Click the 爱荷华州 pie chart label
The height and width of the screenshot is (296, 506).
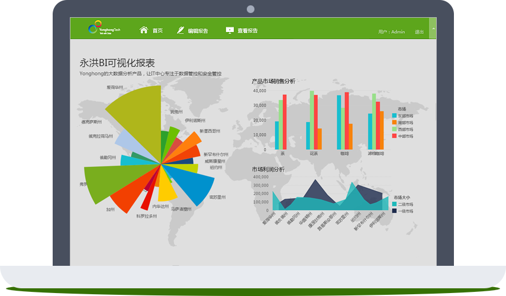115,87
